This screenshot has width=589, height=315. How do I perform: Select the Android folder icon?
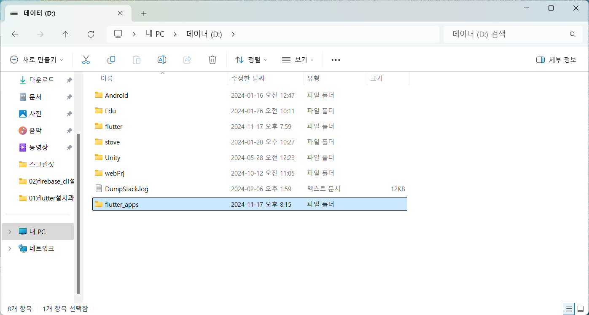pos(99,95)
